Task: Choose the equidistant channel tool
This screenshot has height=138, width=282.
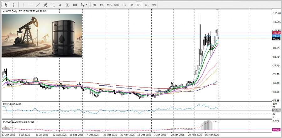Action: pos(46,5)
